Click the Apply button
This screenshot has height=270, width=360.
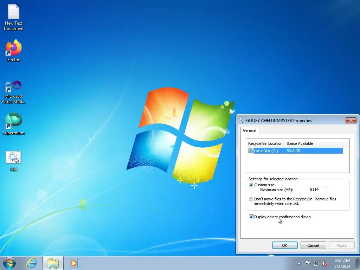click(342, 245)
